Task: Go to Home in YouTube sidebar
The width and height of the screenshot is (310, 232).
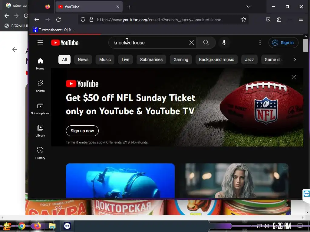Action: [40, 64]
